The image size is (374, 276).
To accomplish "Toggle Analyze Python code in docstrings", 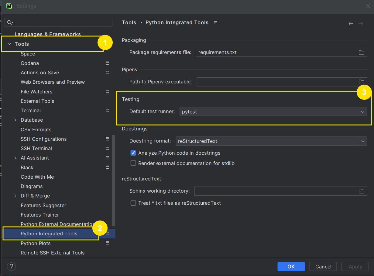I will [x=133, y=153].
